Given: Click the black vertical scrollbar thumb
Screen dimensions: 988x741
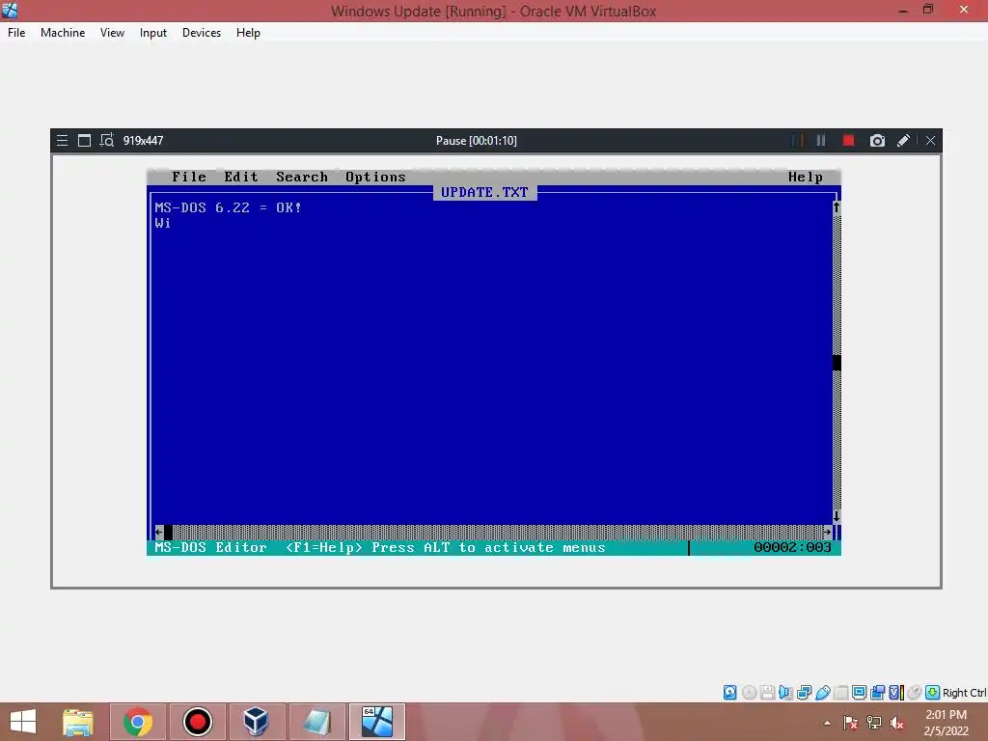Looking at the screenshot, I should [837, 363].
